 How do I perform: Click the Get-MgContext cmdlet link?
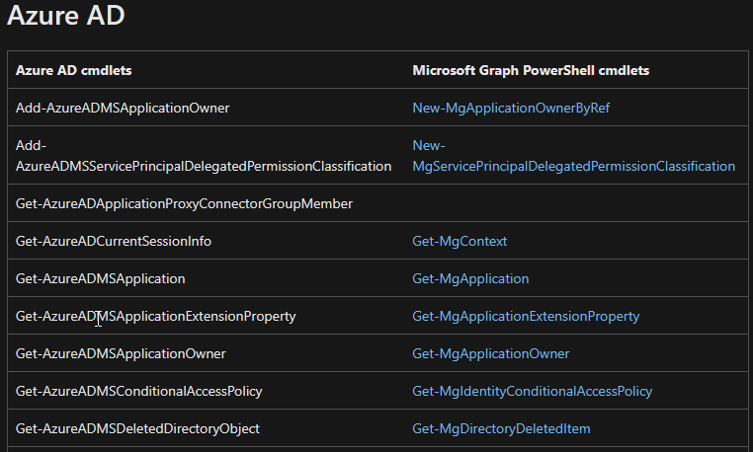460,241
